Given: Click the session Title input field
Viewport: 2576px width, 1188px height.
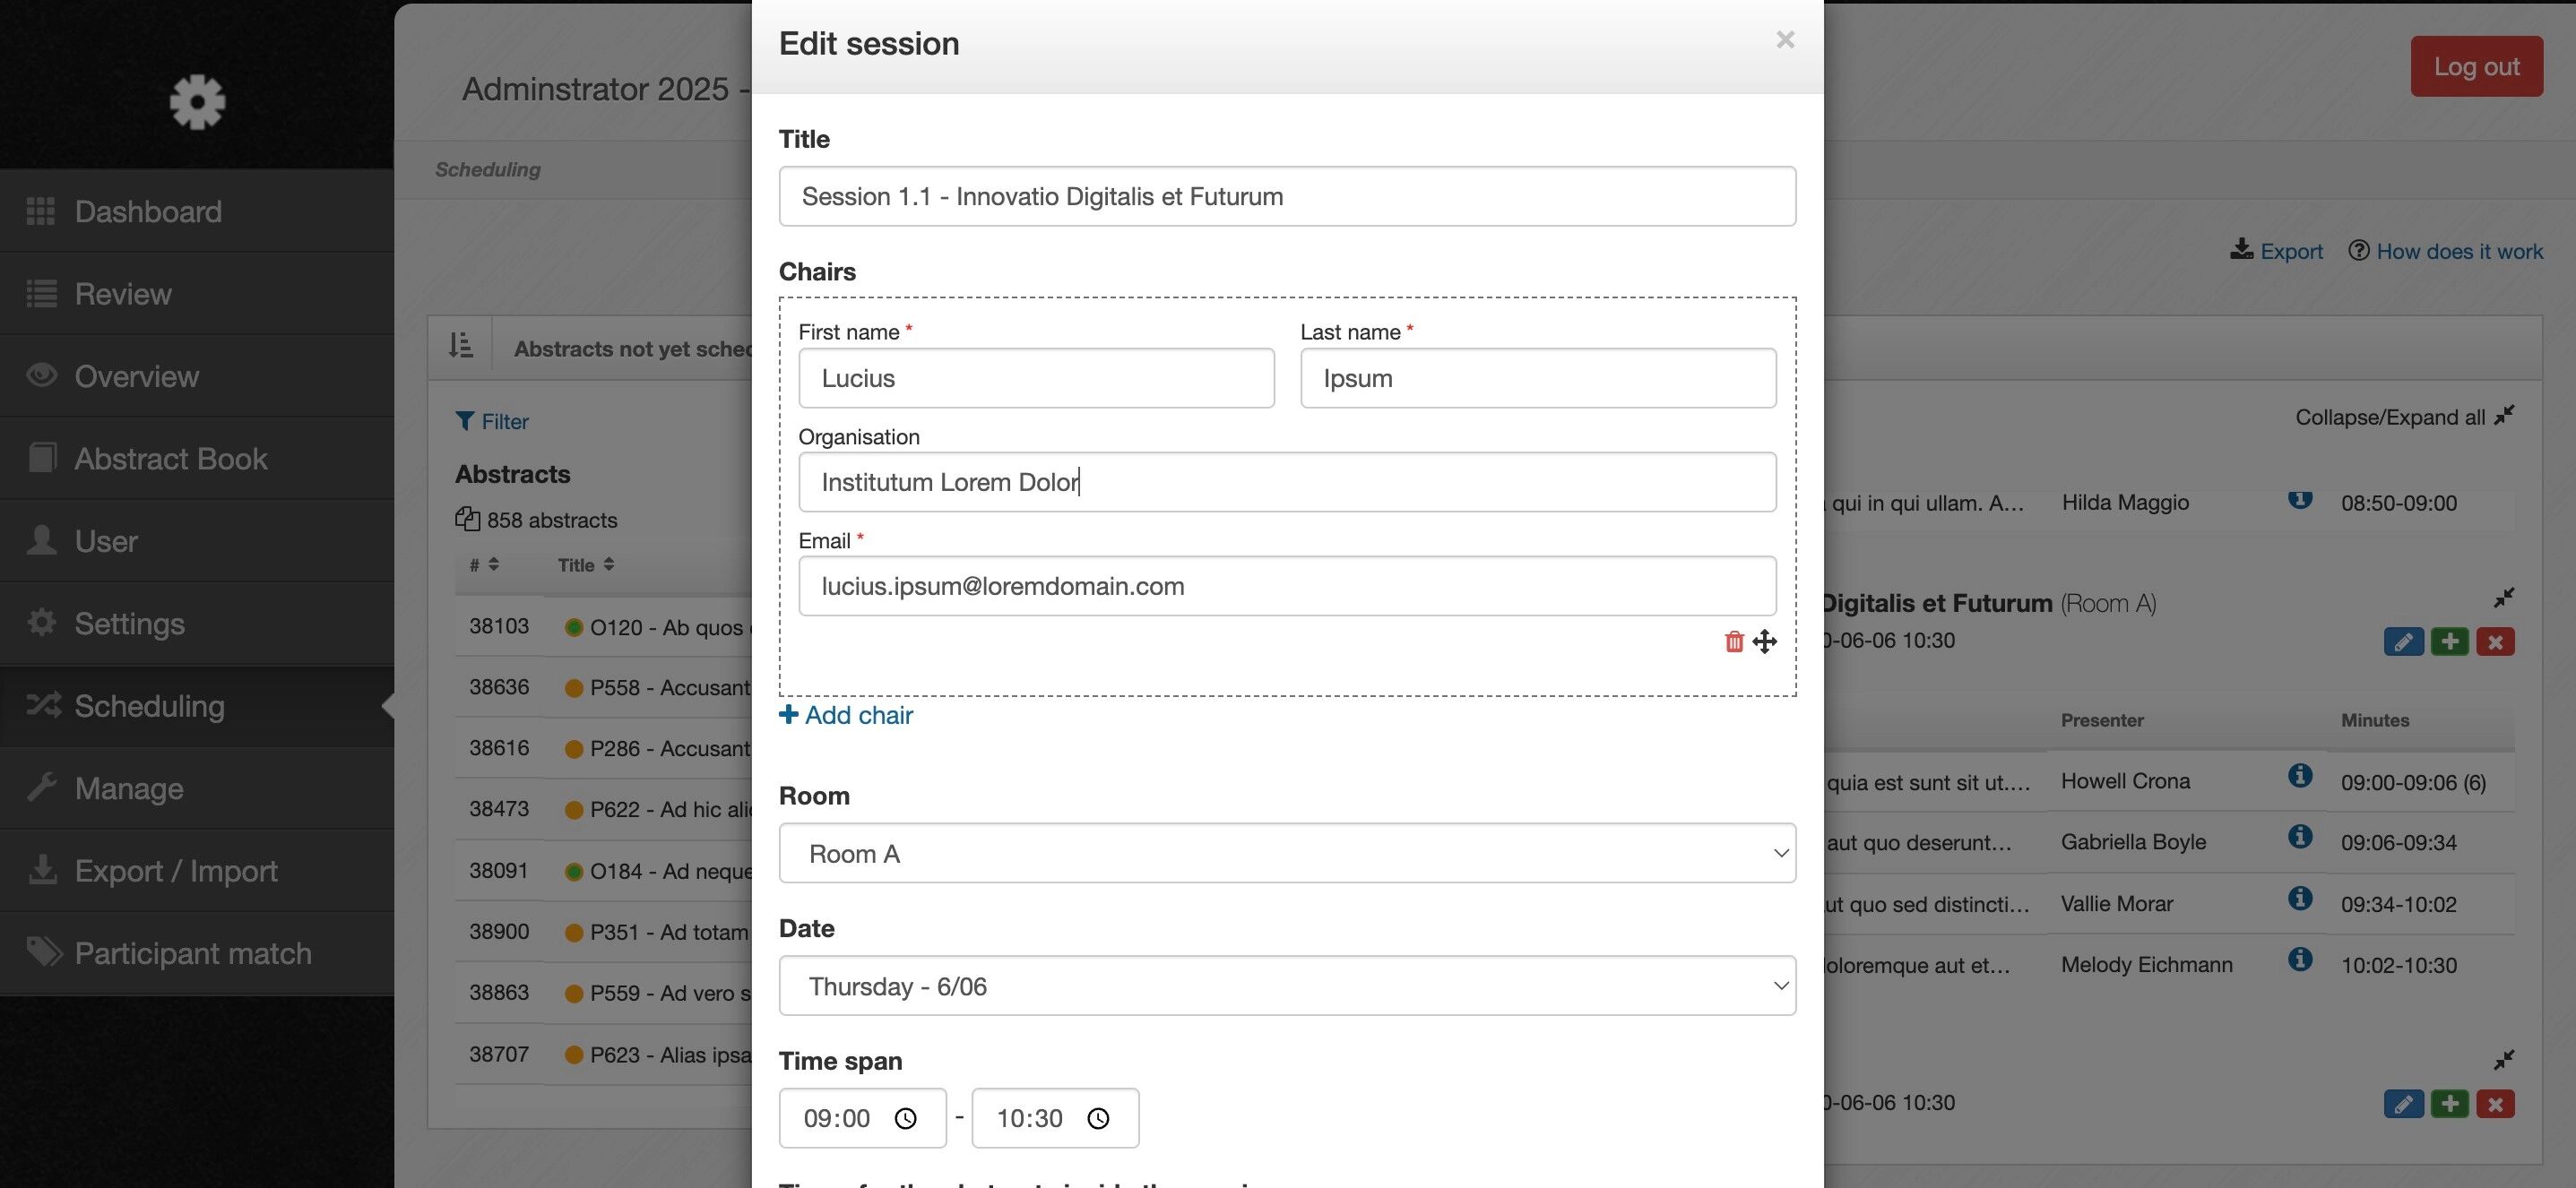Looking at the screenshot, I should coord(1287,197).
